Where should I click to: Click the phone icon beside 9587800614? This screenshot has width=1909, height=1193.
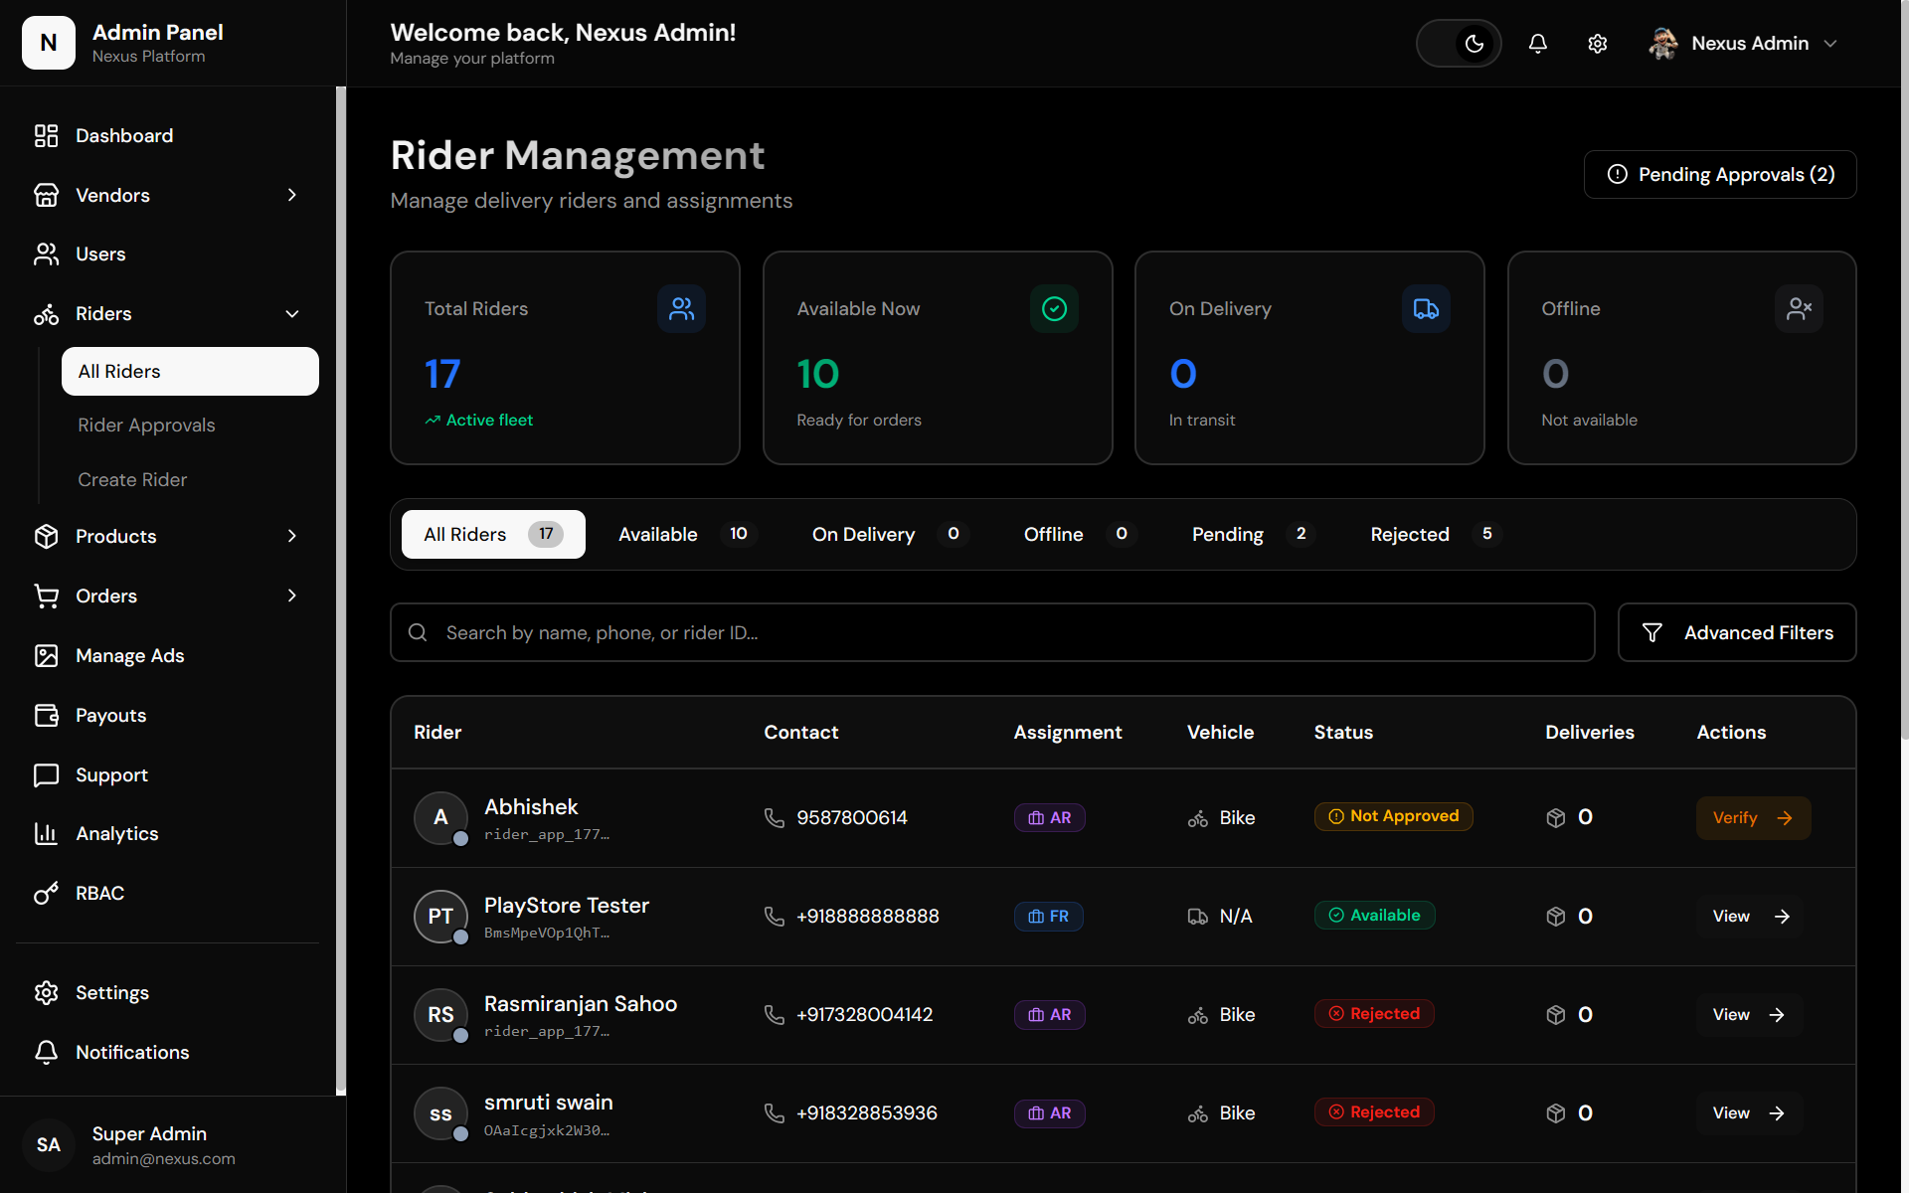tap(774, 818)
